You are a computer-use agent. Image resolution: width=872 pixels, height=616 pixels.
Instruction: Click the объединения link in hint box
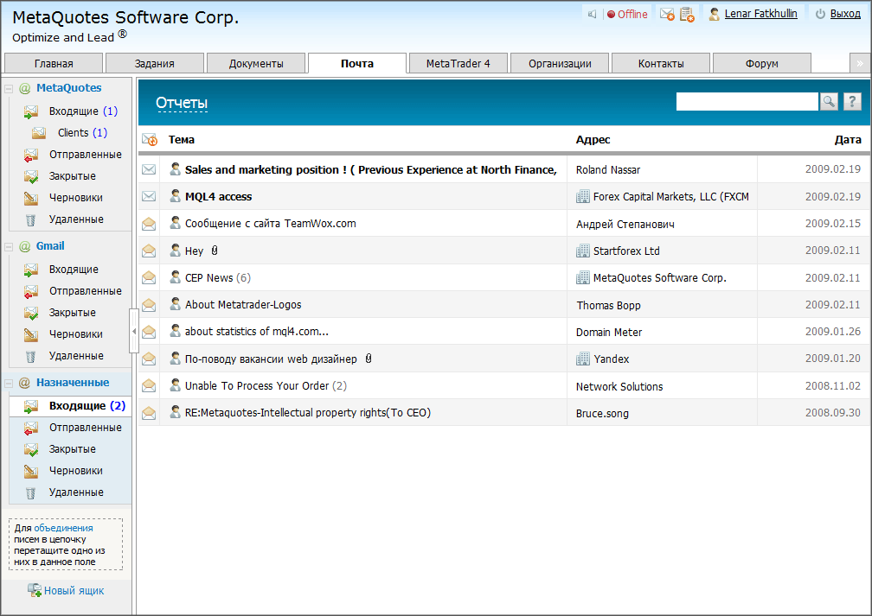63,528
